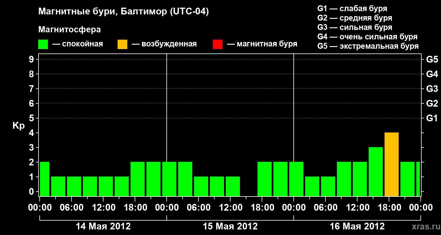Screen dimensions: 441x235
Task: Click the green "спокойная" legend swatch
Action: tap(43, 44)
